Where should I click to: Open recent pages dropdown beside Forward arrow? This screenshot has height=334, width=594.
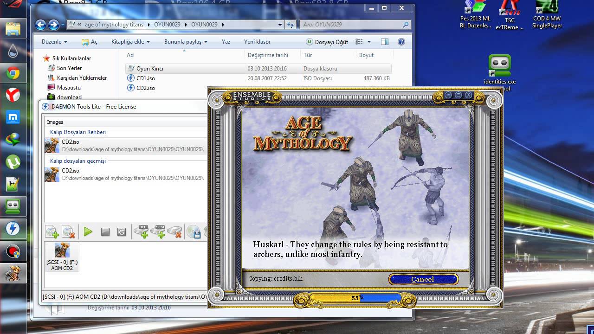[63, 25]
